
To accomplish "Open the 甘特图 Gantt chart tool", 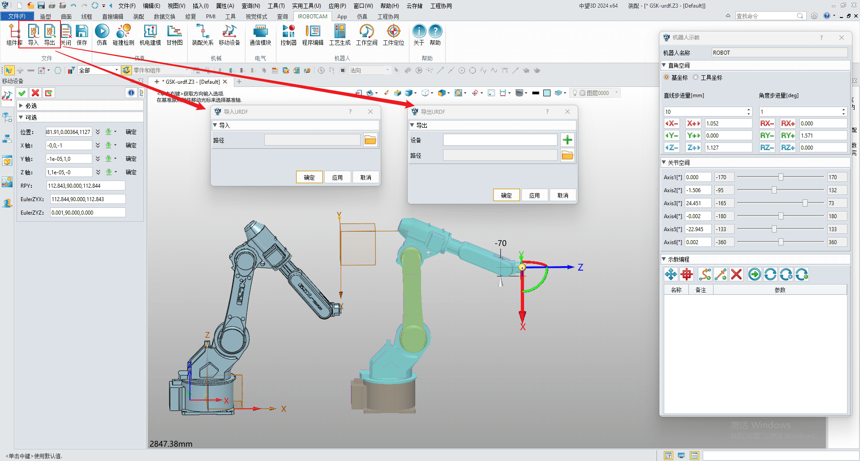I will pyautogui.click(x=174, y=31).
